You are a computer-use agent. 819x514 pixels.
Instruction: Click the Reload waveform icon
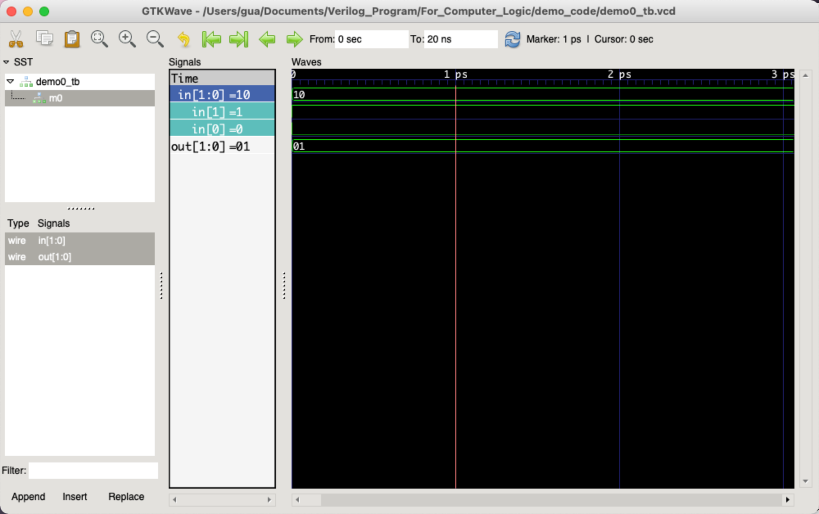tap(512, 39)
